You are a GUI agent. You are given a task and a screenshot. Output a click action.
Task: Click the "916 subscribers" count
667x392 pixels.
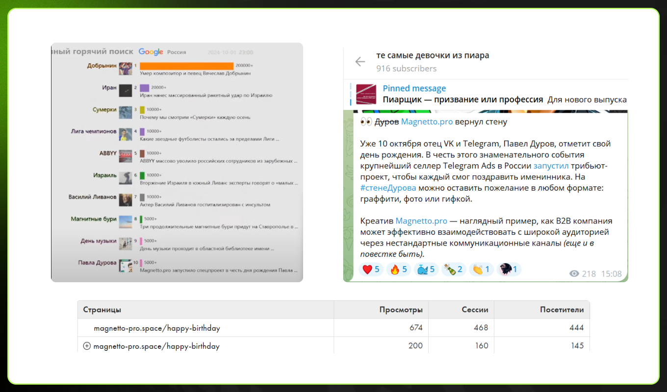406,69
